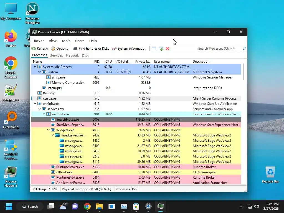Open the Tools menu
This screenshot has width=284, height=213.
point(66,41)
